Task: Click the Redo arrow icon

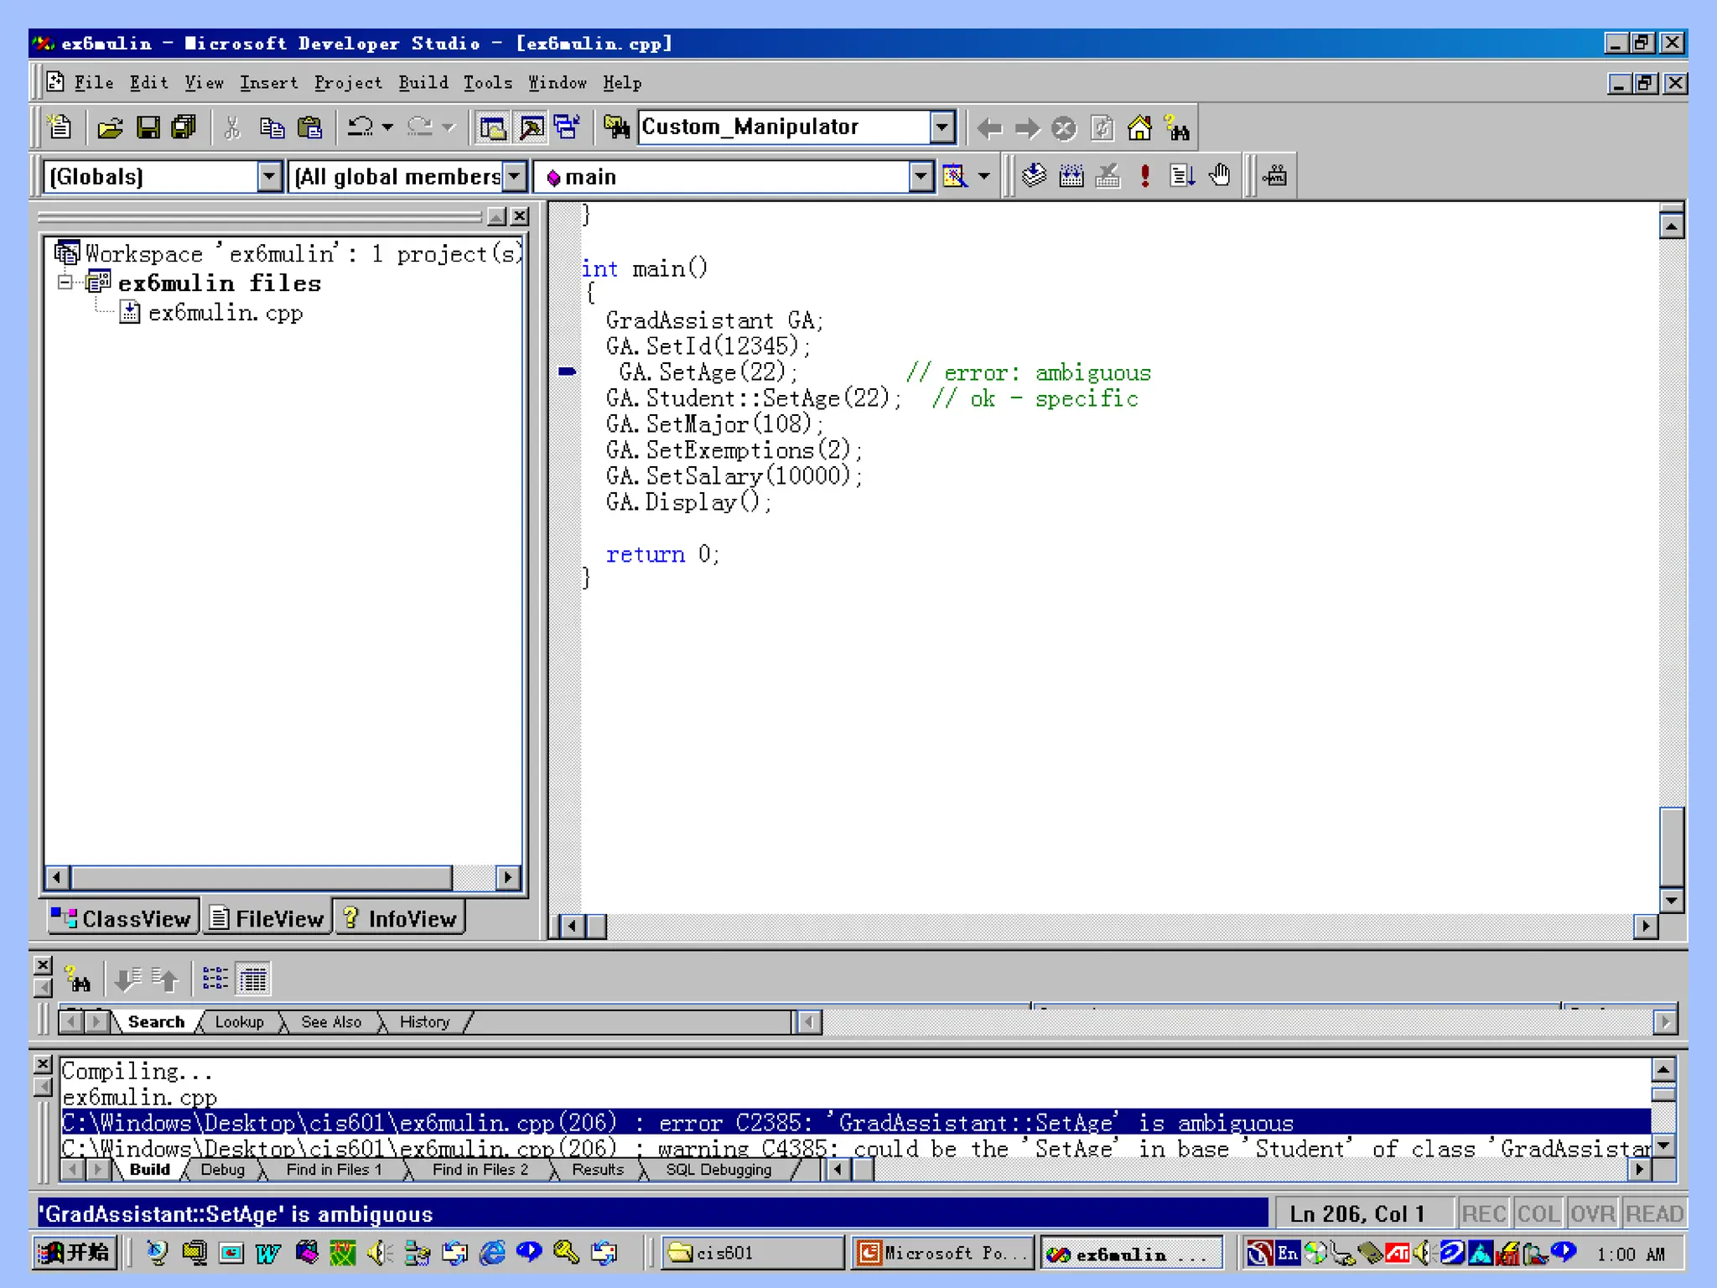Action: (420, 127)
